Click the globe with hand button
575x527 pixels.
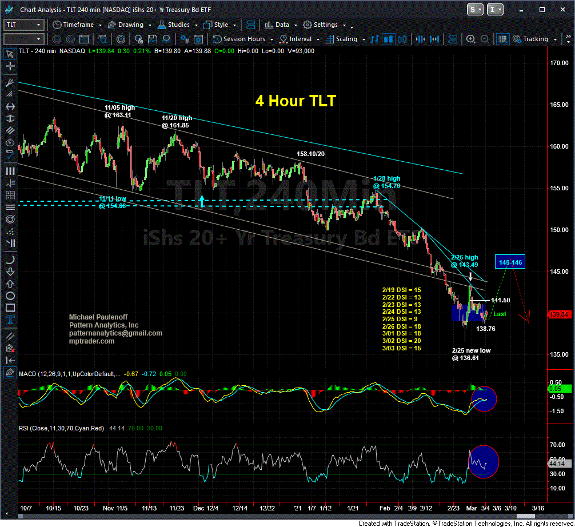tap(139, 39)
